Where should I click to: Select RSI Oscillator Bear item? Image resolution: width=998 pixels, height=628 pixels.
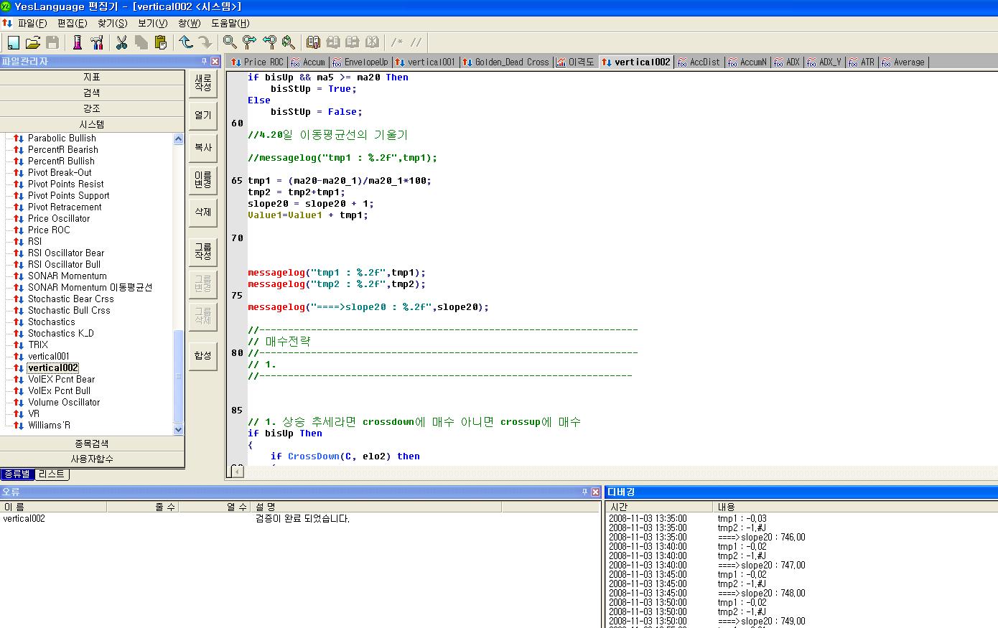point(66,253)
